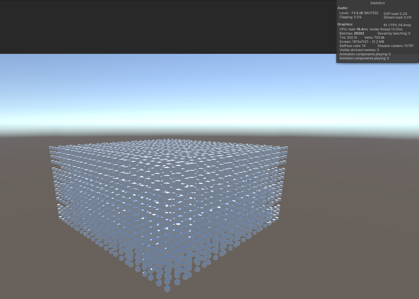
Task: Select the render thread 13.0ms value
Action: (386, 29)
